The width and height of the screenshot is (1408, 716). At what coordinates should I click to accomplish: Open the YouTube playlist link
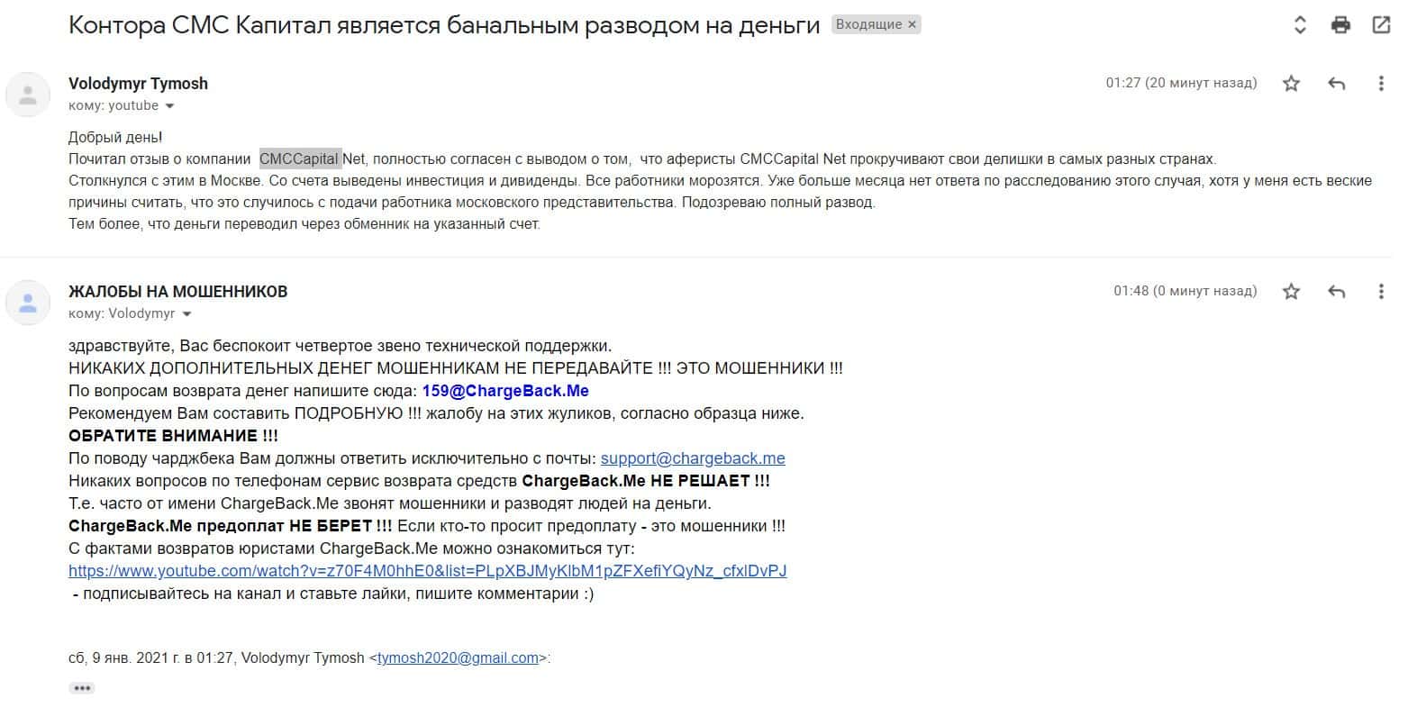click(427, 571)
